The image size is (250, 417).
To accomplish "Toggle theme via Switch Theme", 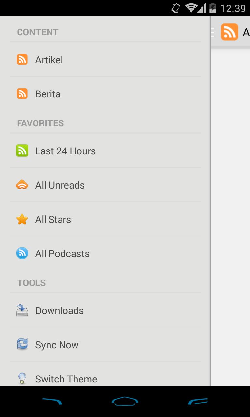I will coord(66,379).
